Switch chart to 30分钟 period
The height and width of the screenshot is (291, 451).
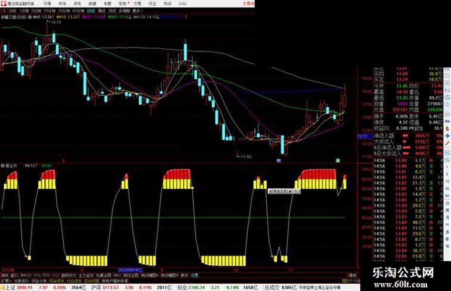click(x=64, y=11)
